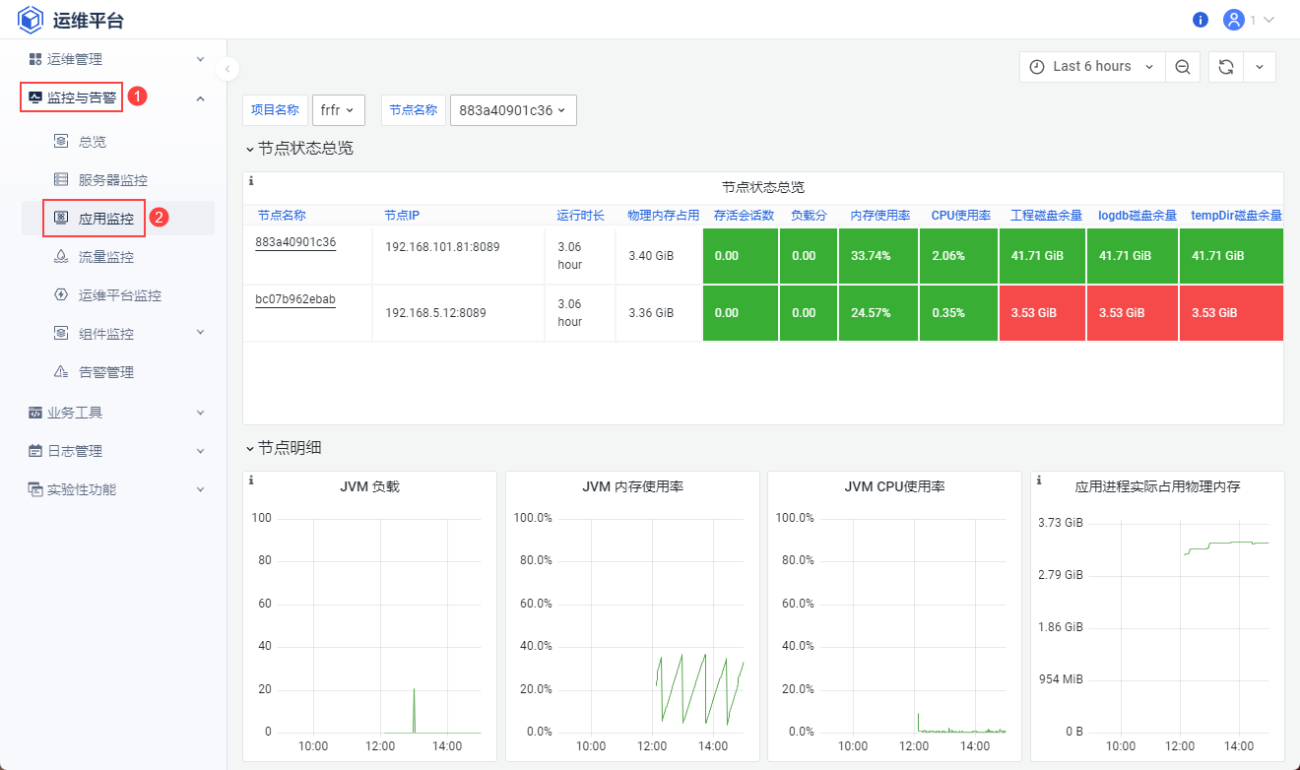The width and height of the screenshot is (1300, 770).
Task: Click the user avatar icon
Action: [1233, 20]
